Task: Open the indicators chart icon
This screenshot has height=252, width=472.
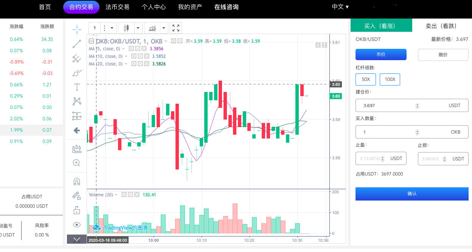Action: coord(152,28)
